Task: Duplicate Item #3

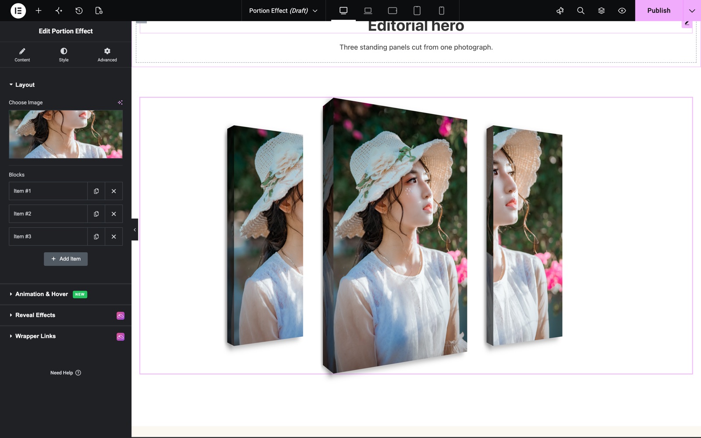Action: pos(96,237)
